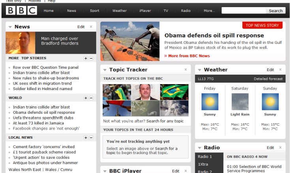Open the Bradford murders story thumbnail
The width and height of the screenshot is (290, 173).
21,43
